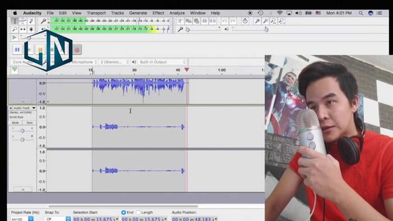Click the Play-at-speed green arrow
The image size is (393, 221).
coord(14,38)
